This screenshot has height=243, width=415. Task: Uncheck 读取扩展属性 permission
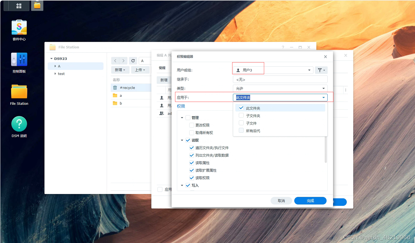[x=192, y=170]
